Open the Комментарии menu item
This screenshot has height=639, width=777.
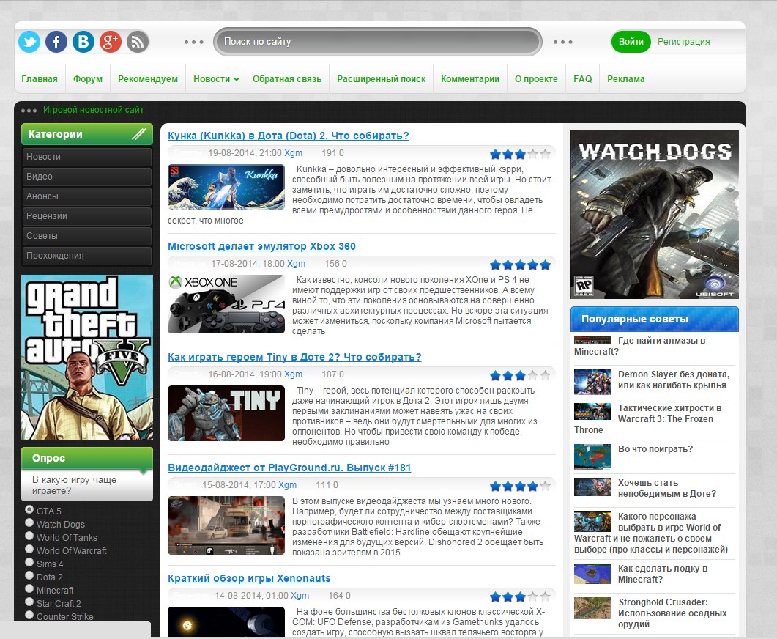coord(470,79)
